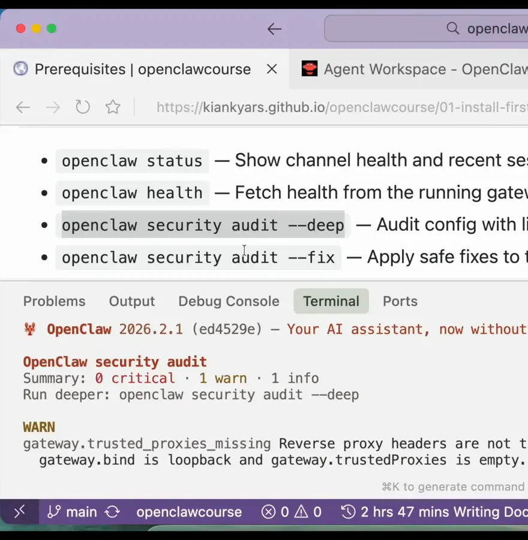Click the highlighted 'openclaw security audit --deep' code
Image resolution: width=528 pixels, height=540 pixels.
(x=203, y=225)
